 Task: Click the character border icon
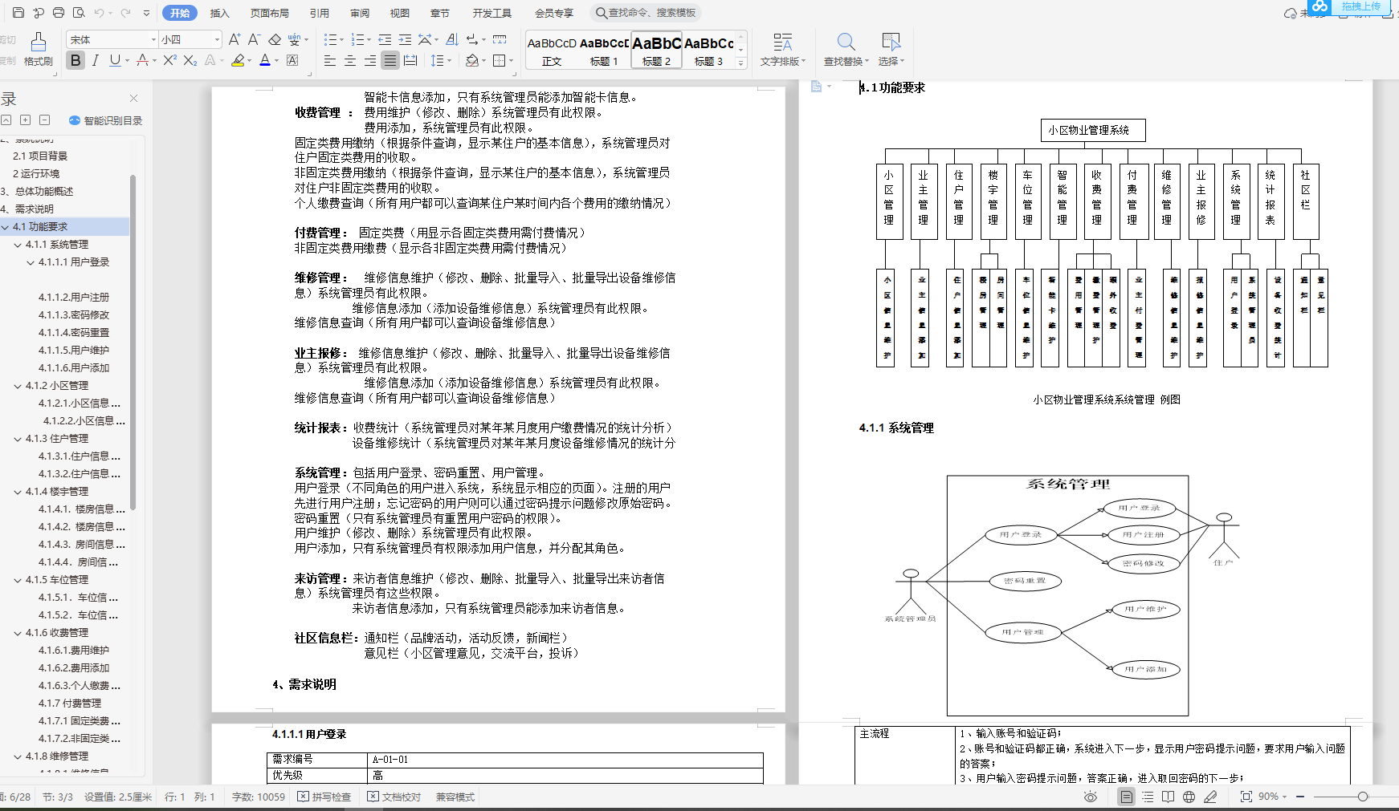pyautogui.click(x=292, y=60)
